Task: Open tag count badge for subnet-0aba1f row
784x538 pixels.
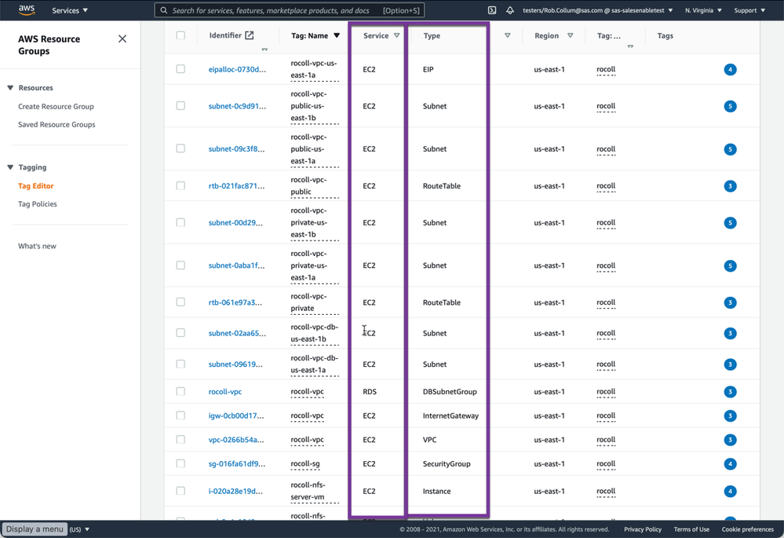Action: coord(730,265)
